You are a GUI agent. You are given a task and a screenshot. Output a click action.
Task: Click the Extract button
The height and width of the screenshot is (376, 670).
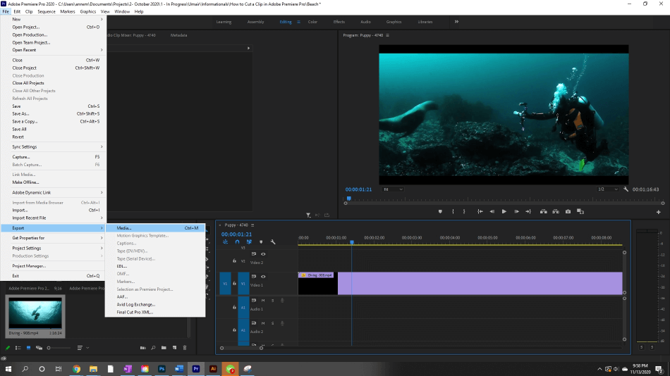(x=556, y=211)
